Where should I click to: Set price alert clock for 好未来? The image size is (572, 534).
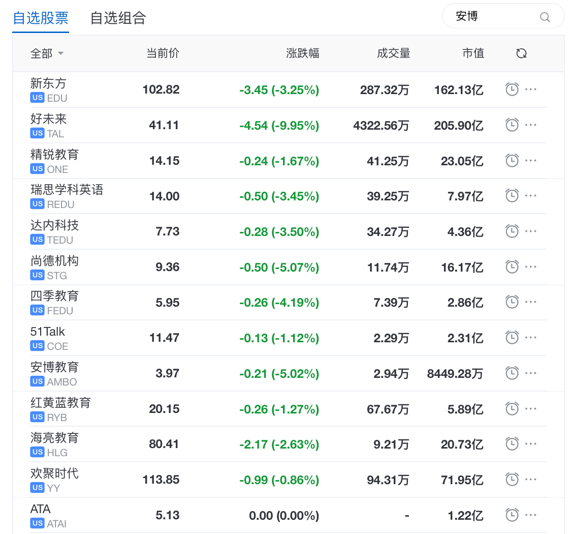pyautogui.click(x=512, y=125)
